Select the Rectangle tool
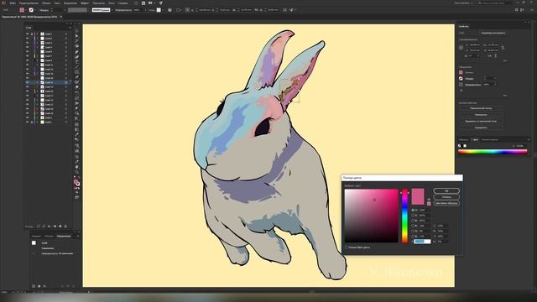 pos(77,71)
